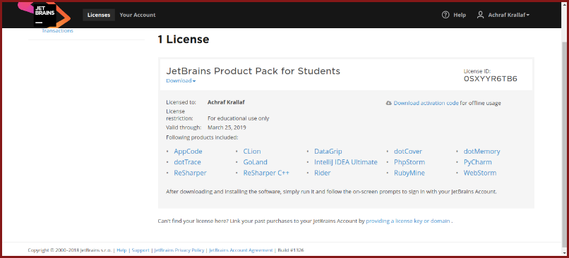Click the March 25, 2019 date

pos(227,128)
